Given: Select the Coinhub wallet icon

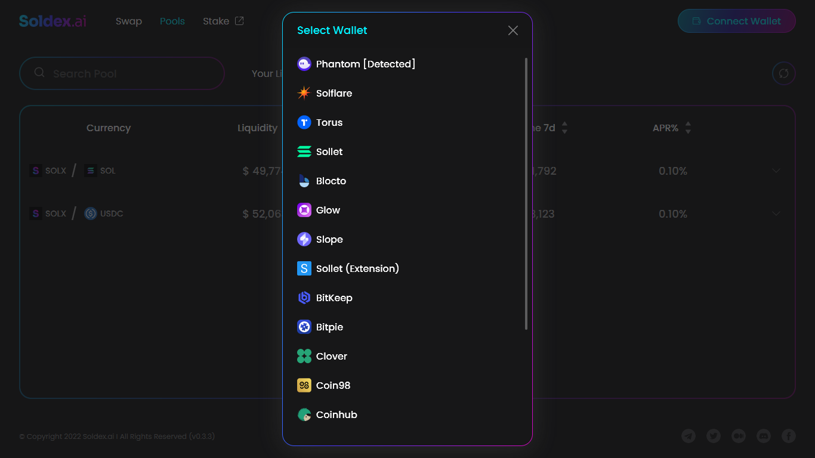Looking at the screenshot, I should [x=304, y=414].
